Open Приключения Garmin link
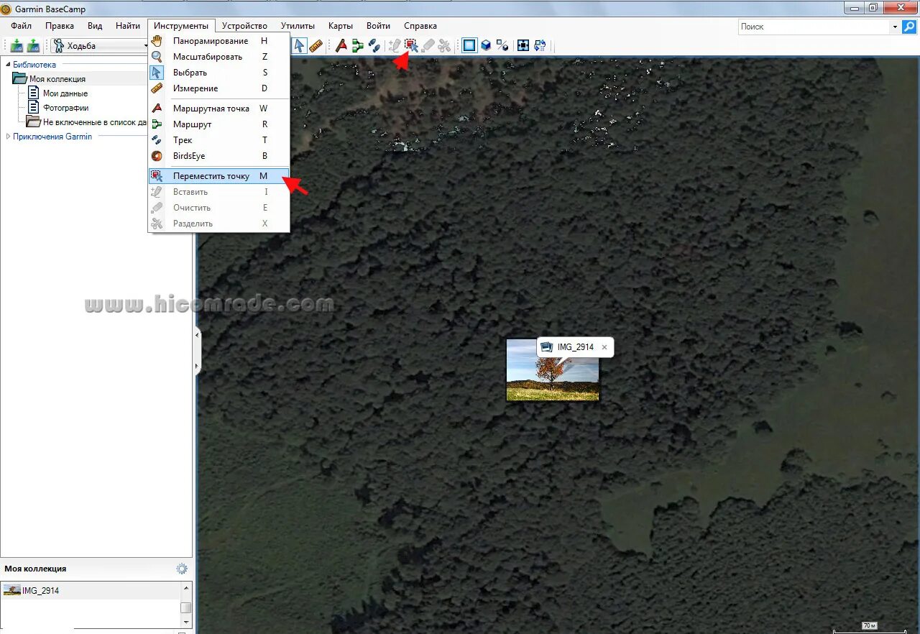 (x=52, y=137)
